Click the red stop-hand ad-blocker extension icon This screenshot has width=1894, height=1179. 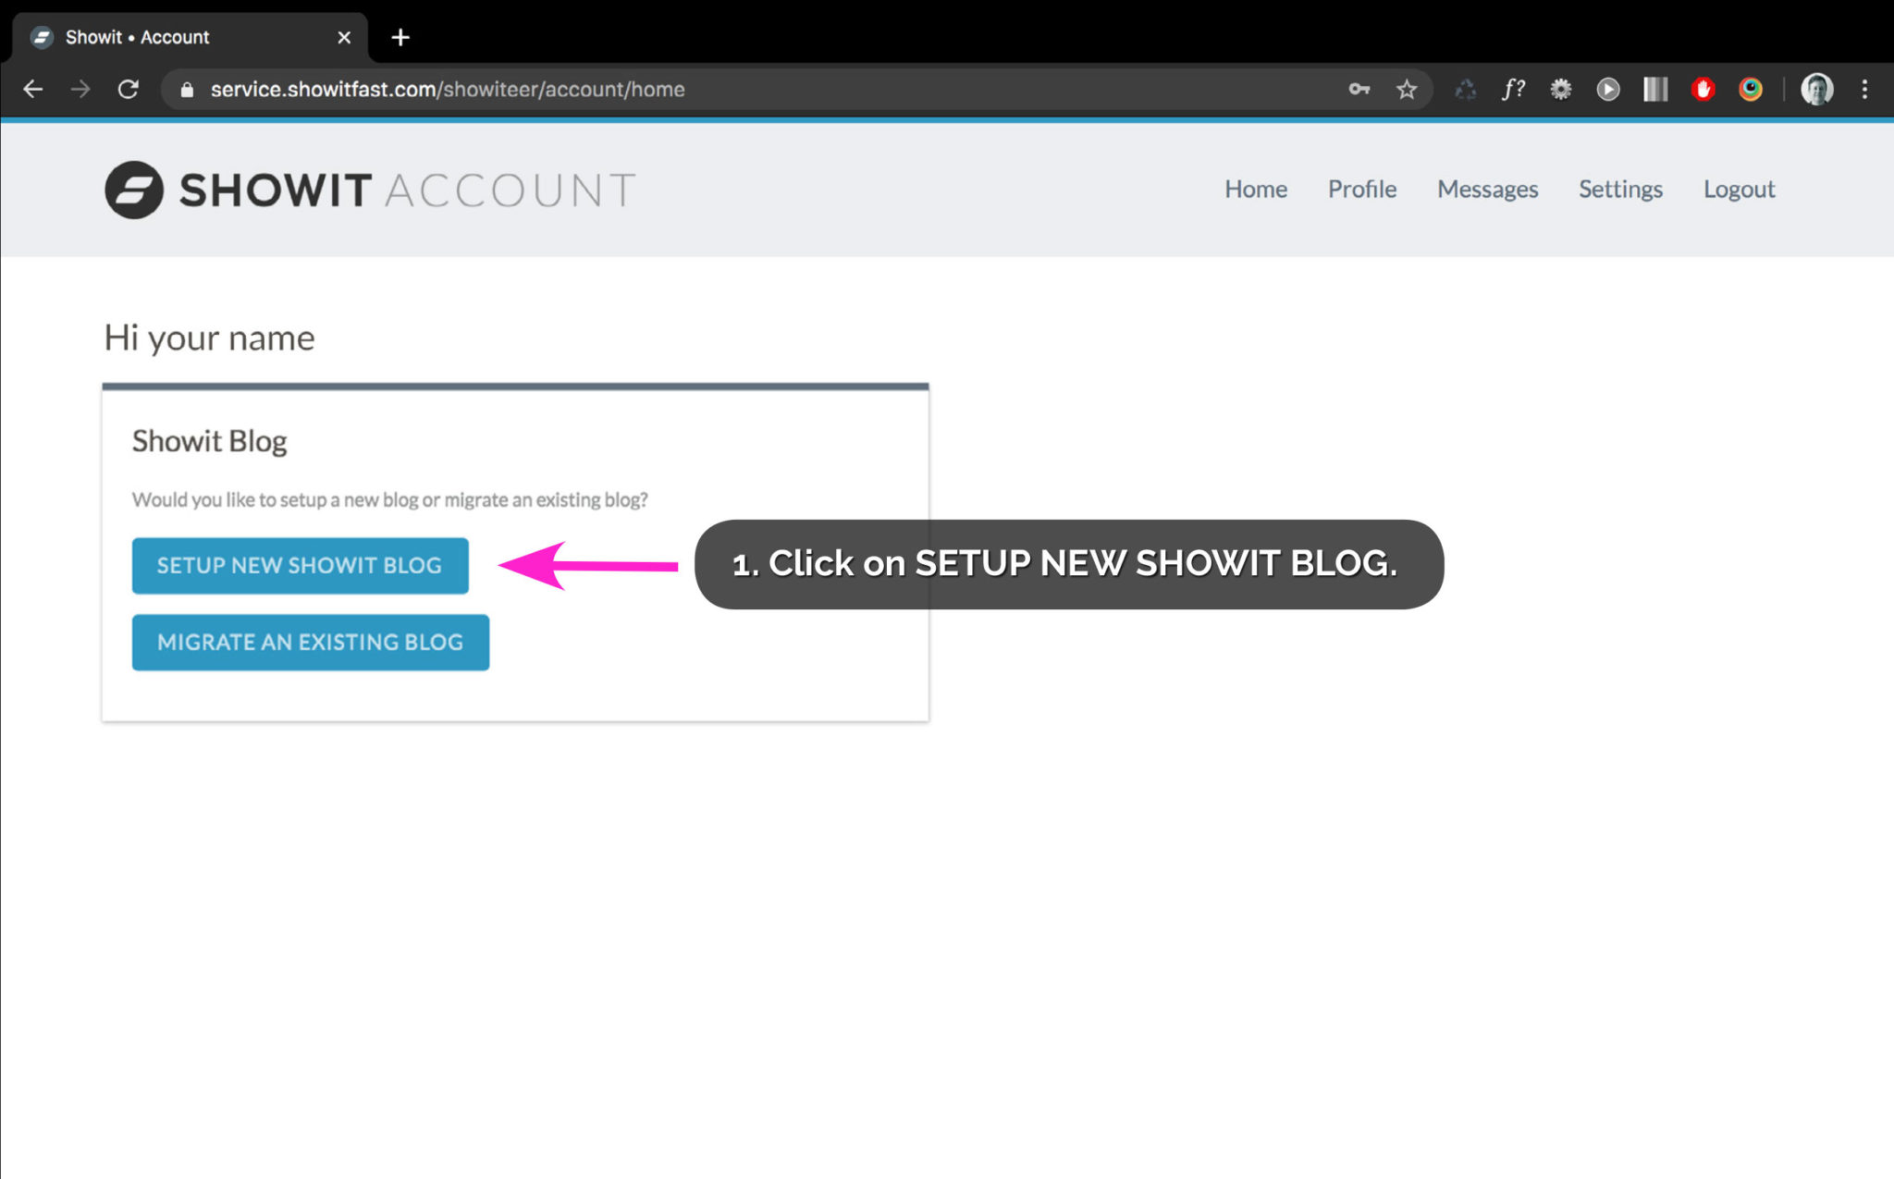(x=1703, y=89)
